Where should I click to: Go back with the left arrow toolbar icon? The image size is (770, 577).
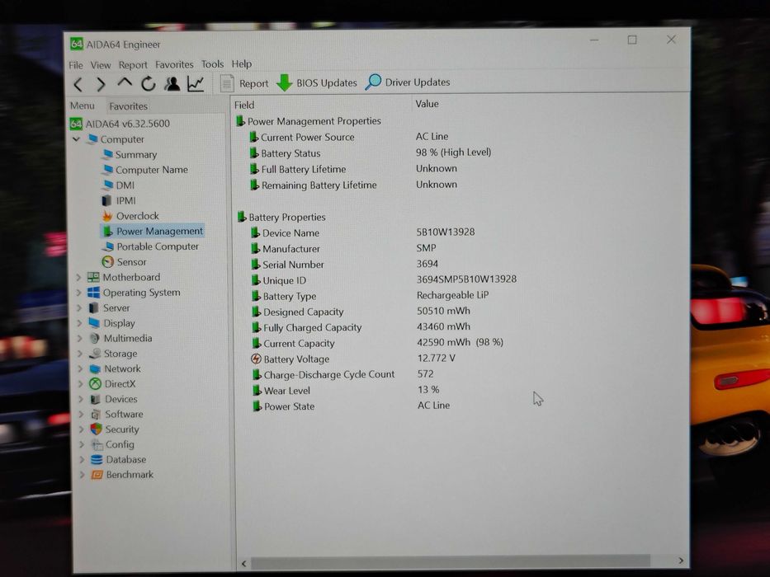(78, 84)
